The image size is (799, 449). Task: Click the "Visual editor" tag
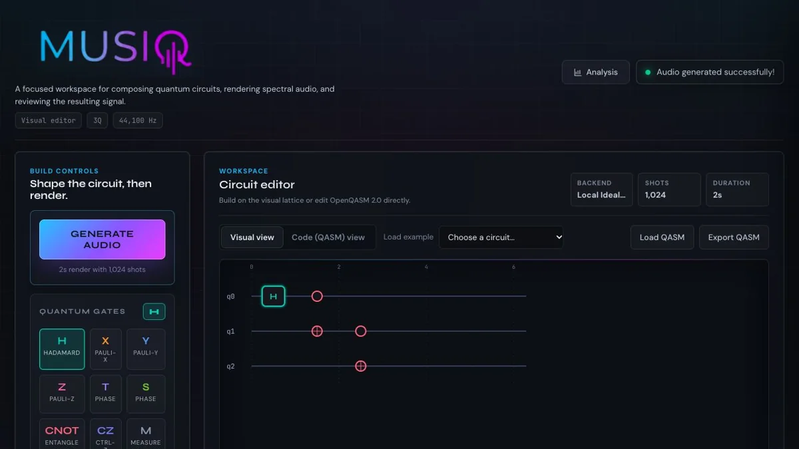click(x=49, y=120)
